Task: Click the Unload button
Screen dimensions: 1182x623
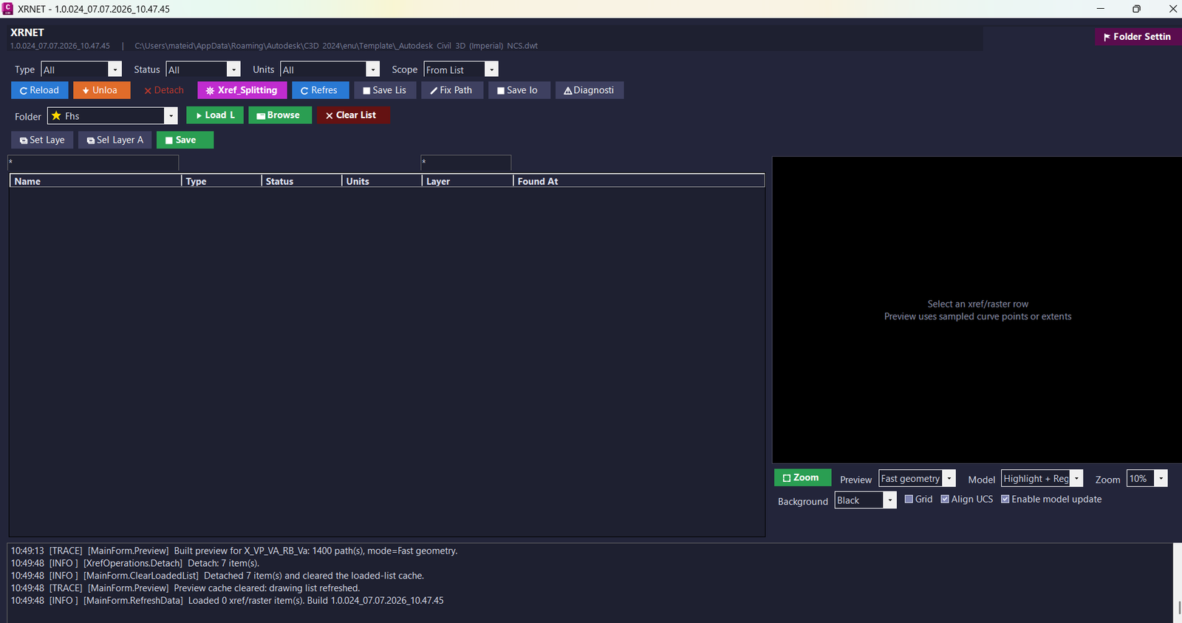Action: click(x=101, y=90)
